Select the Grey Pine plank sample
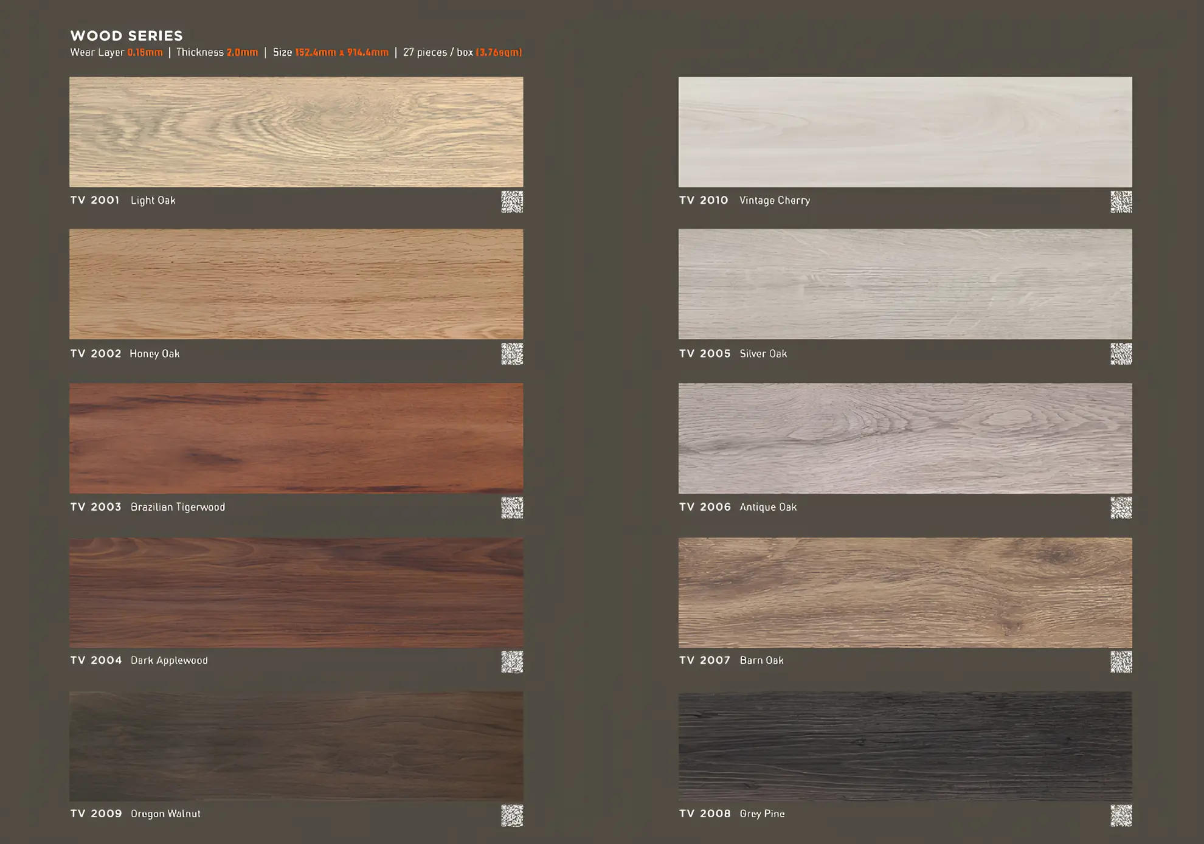Screen dimensions: 1204x844 pos(905,746)
